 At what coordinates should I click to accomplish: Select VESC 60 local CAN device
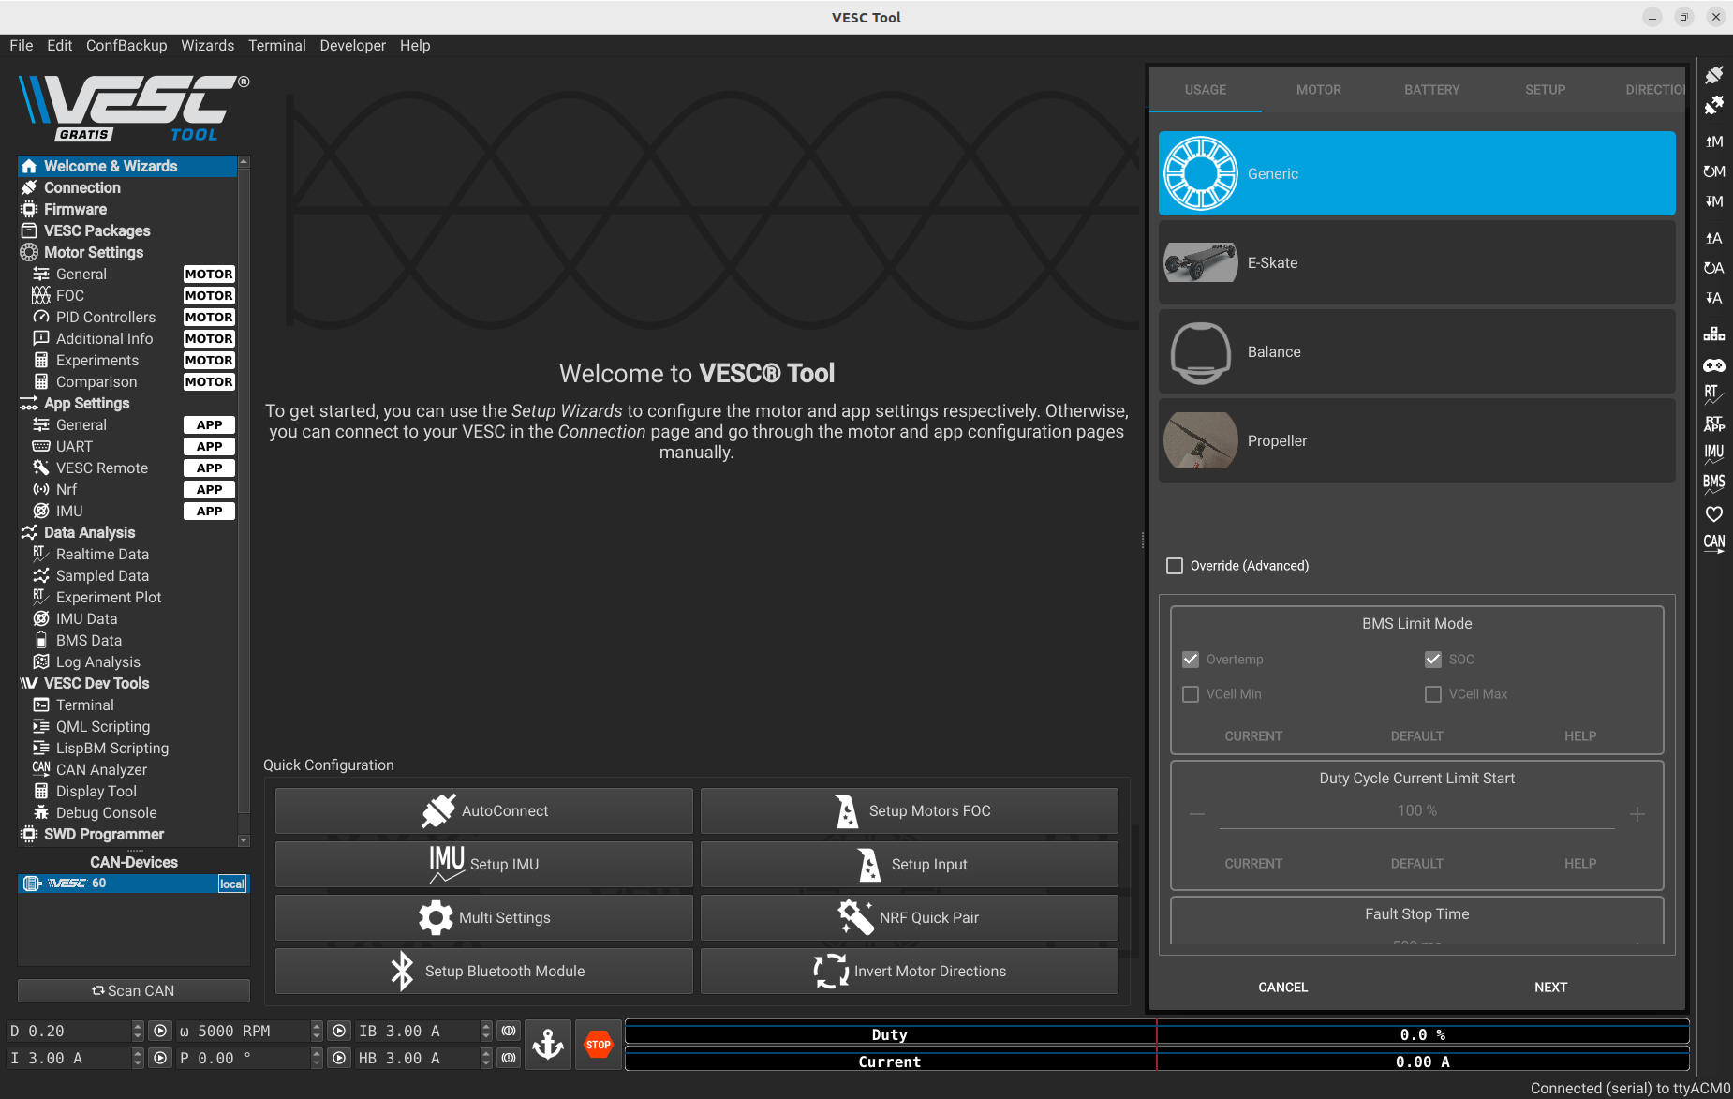pyautogui.click(x=133, y=884)
